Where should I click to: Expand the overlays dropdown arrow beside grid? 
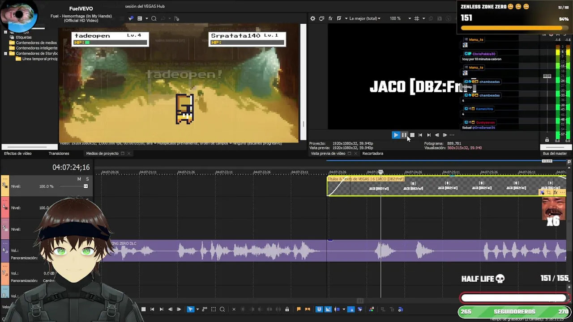click(423, 18)
